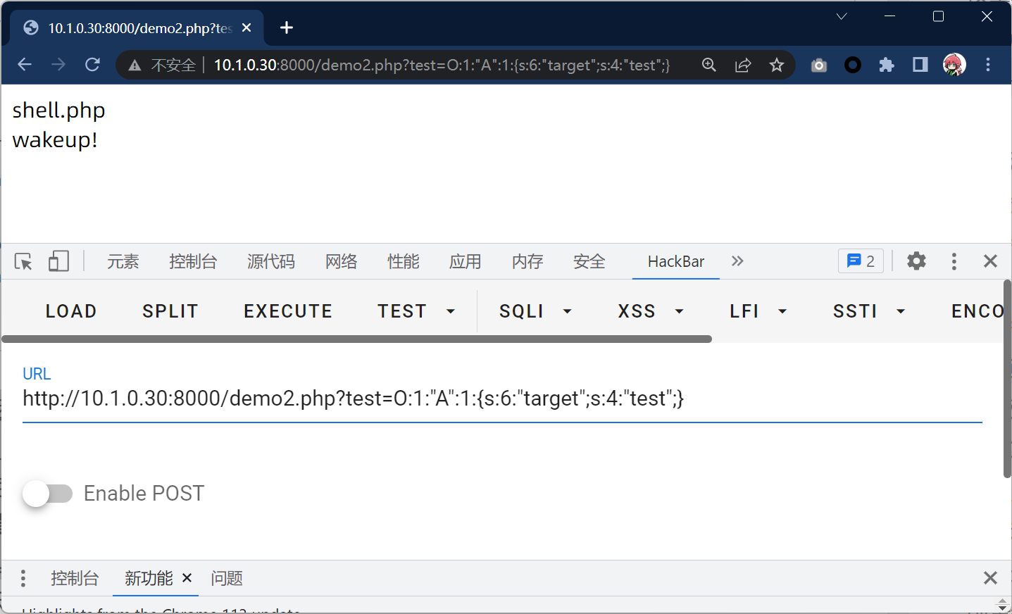The image size is (1012, 614).
Task: Toggle device toolbar icon in DevTools
Action: tap(58, 262)
